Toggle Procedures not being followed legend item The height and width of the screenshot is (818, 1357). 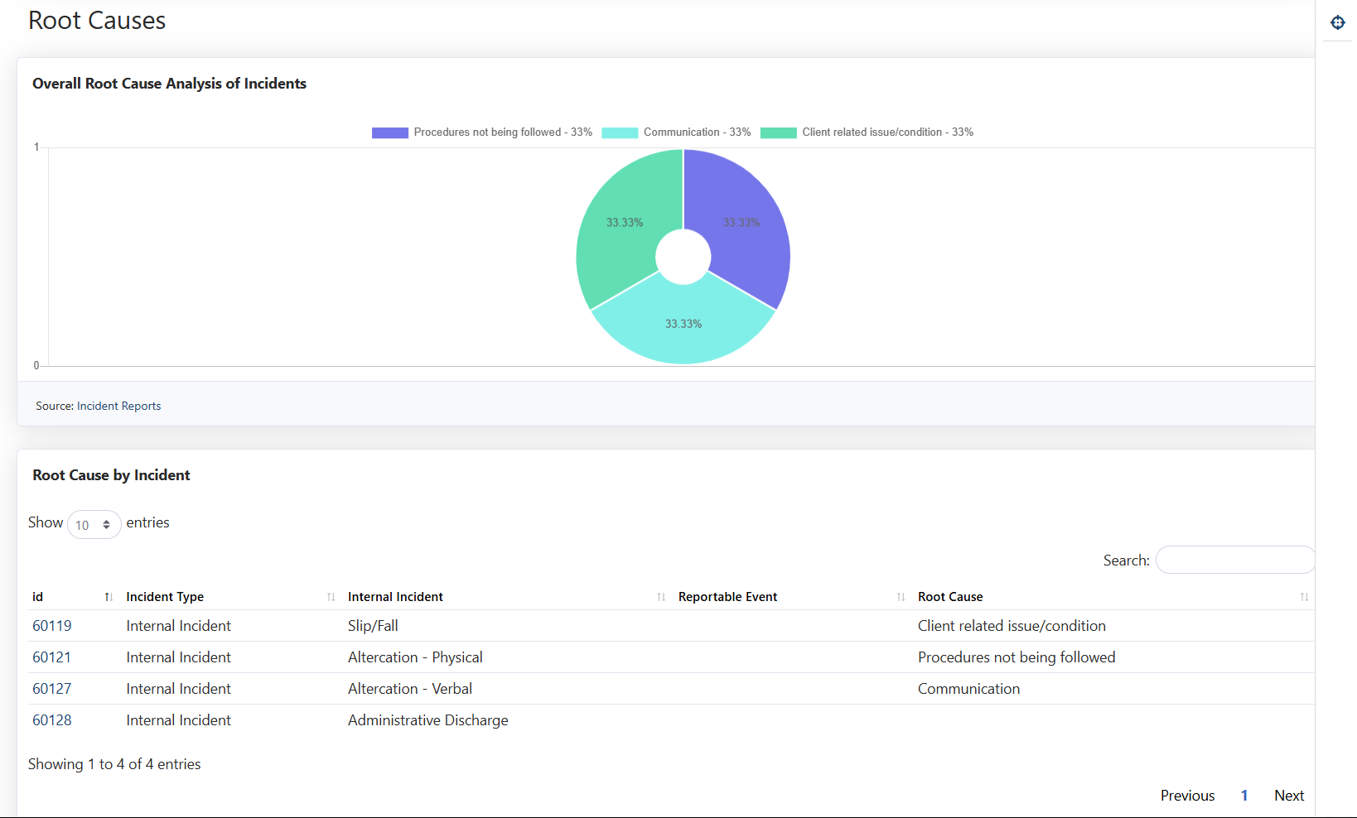tap(482, 132)
